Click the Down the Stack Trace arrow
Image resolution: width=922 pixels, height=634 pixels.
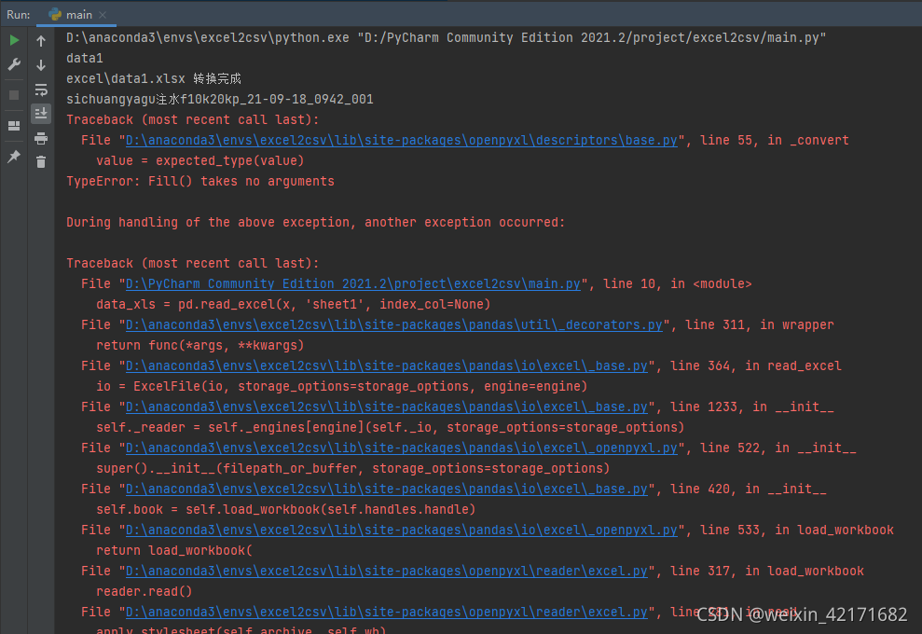click(40, 65)
